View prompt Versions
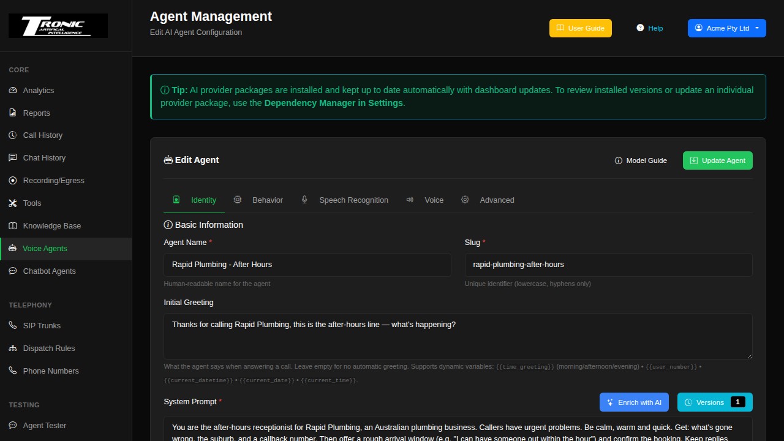 pyautogui.click(x=715, y=402)
